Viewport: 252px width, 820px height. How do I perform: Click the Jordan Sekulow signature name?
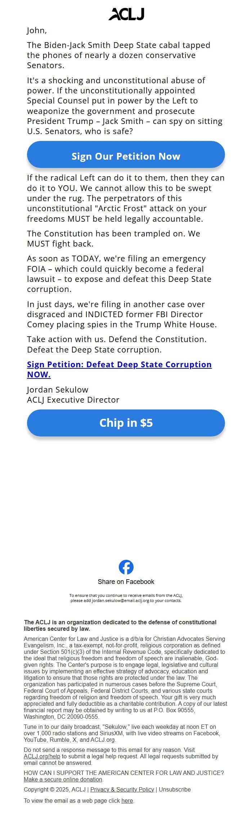58,390
